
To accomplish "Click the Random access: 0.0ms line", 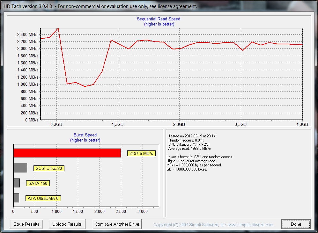I will click(x=186, y=140).
